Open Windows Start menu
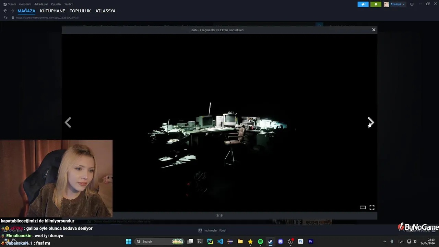This screenshot has height=247, width=439. pos(128,242)
